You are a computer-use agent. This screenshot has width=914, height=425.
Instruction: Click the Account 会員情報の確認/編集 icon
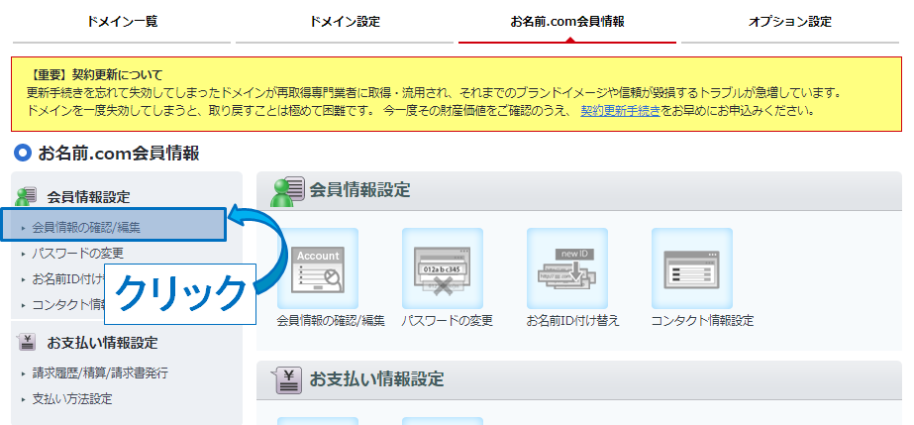click(x=318, y=268)
